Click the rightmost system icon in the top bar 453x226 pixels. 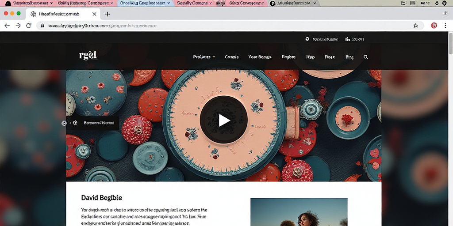(x=445, y=3)
